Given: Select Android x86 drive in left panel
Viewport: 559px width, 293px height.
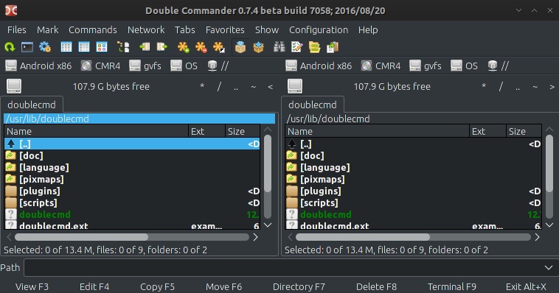Looking at the screenshot, I should point(38,66).
